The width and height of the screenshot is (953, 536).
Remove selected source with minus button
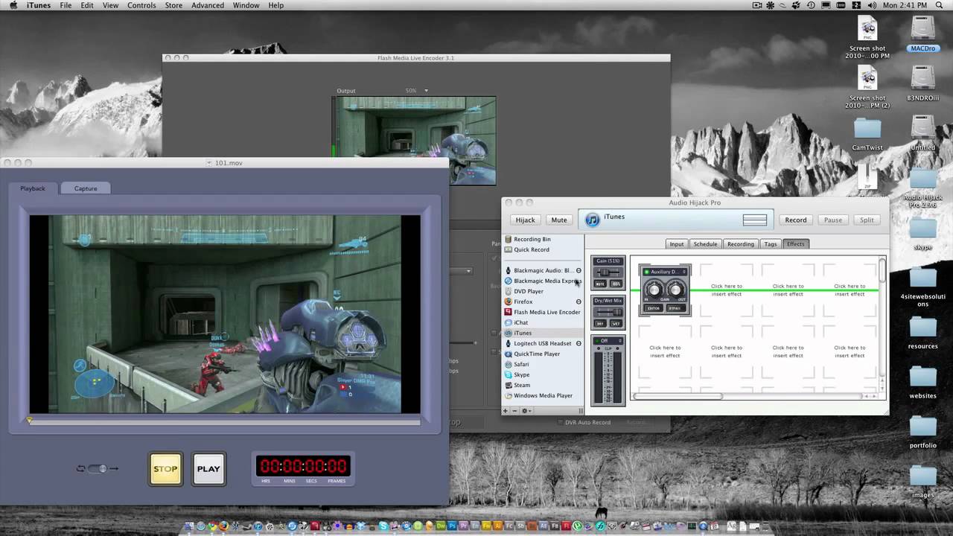[514, 411]
